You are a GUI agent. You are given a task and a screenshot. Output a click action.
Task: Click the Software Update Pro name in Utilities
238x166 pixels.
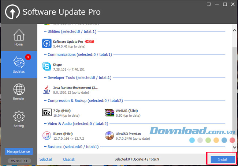[x=68, y=42]
